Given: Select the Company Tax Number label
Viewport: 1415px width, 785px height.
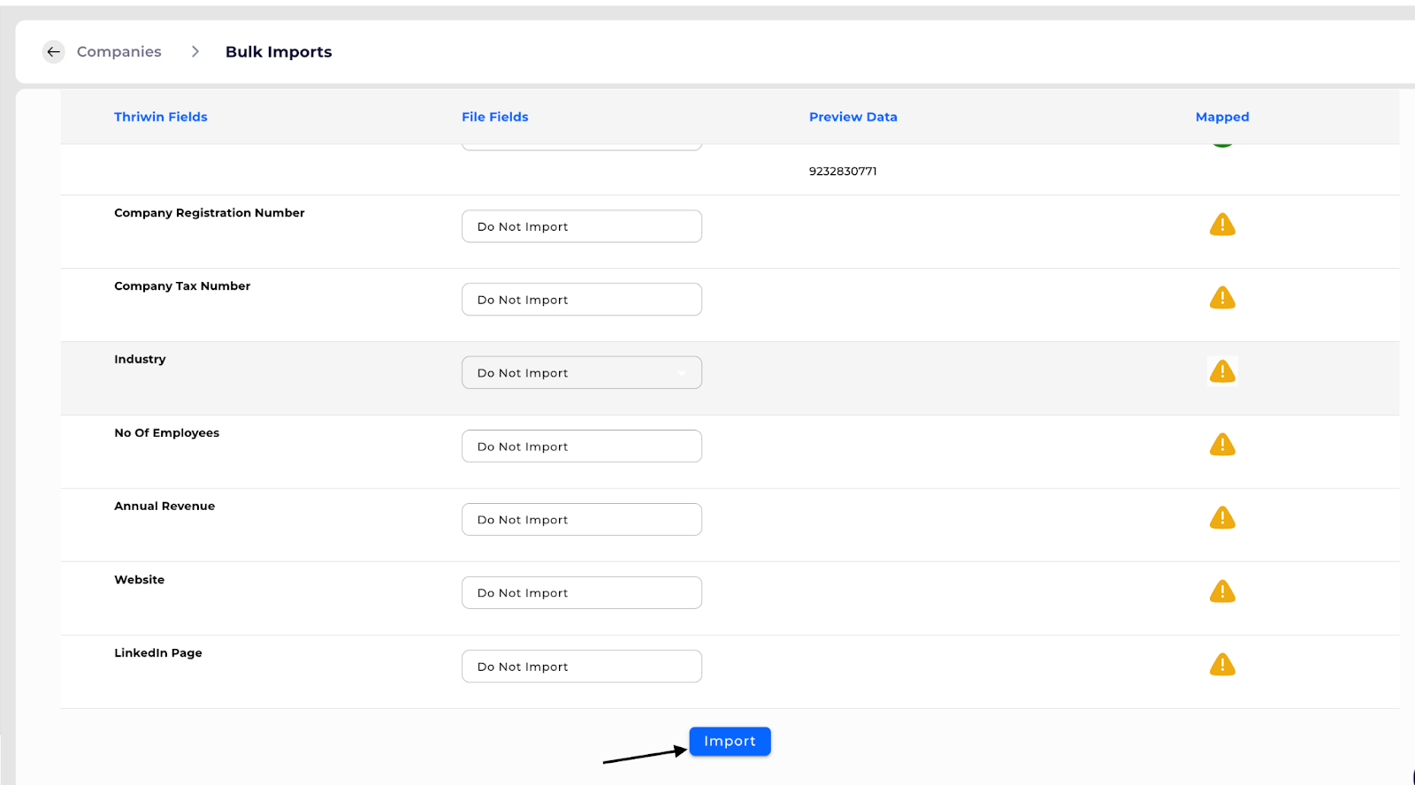Looking at the screenshot, I should point(182,286).
